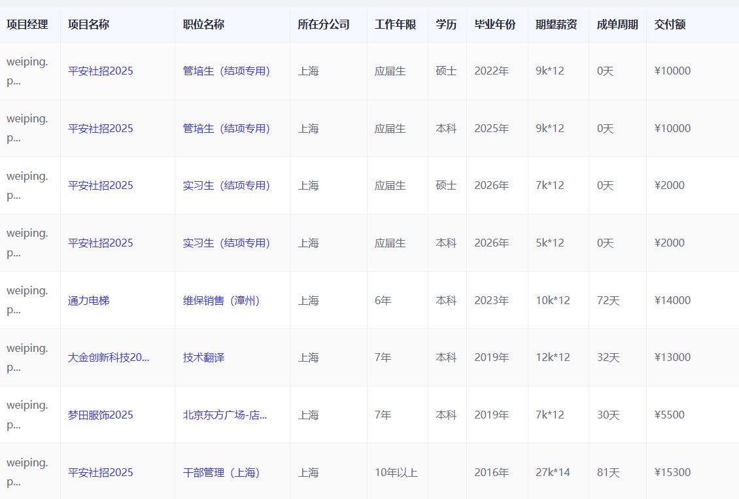Click the 27k*14 expected salary cell
The width and height of the screenshot is (739, 499).
coord(552,472)
